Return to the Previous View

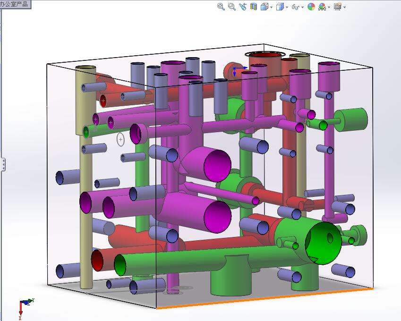[x=243, y=7]
